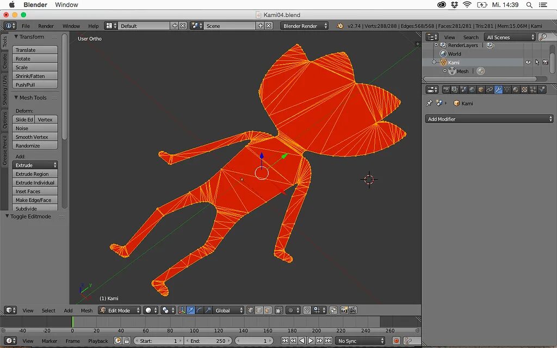Open the Edit Mode dropdown

click(119, 310)
